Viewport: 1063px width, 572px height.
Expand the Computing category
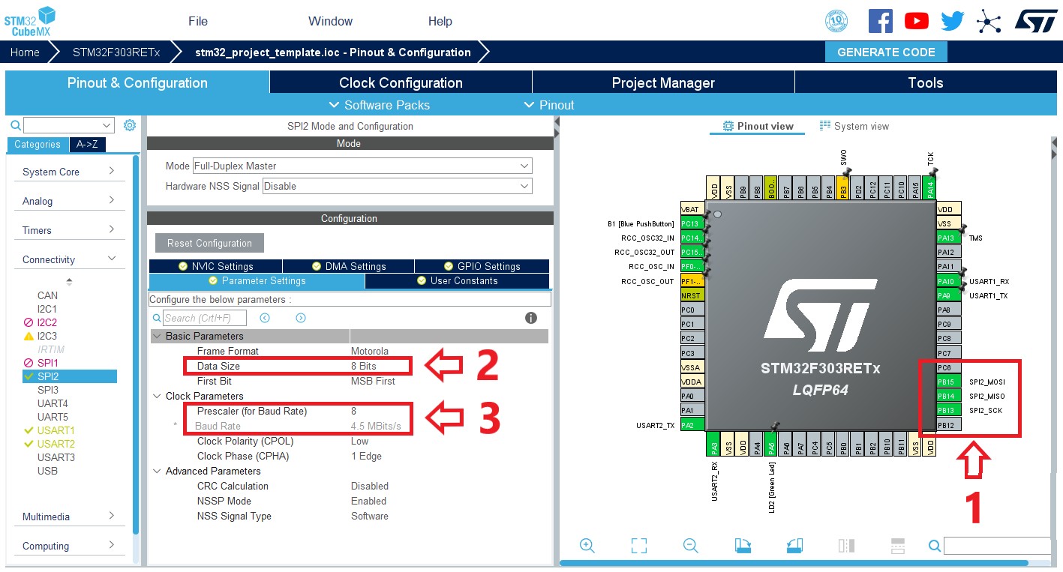click(x=68, y=546)
